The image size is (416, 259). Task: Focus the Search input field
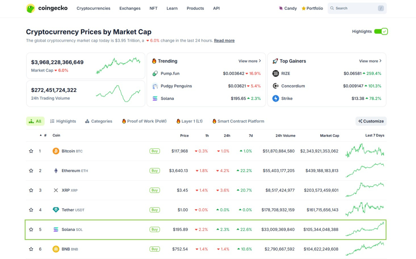click(x=357, y=8)
